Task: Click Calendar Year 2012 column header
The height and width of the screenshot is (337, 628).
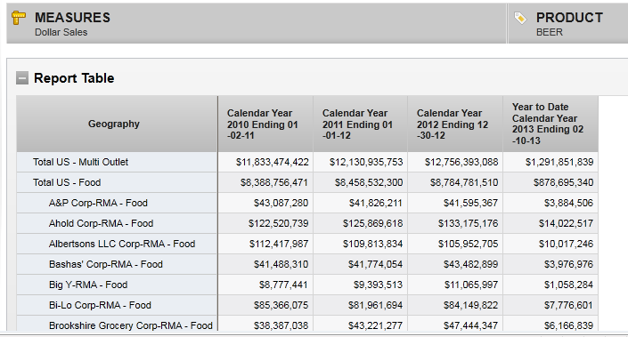Action: (x=455, y=124)
